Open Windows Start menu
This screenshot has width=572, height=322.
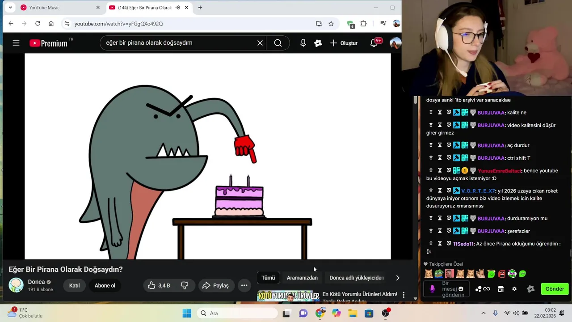pyautogui.click(x=187, y=313)
